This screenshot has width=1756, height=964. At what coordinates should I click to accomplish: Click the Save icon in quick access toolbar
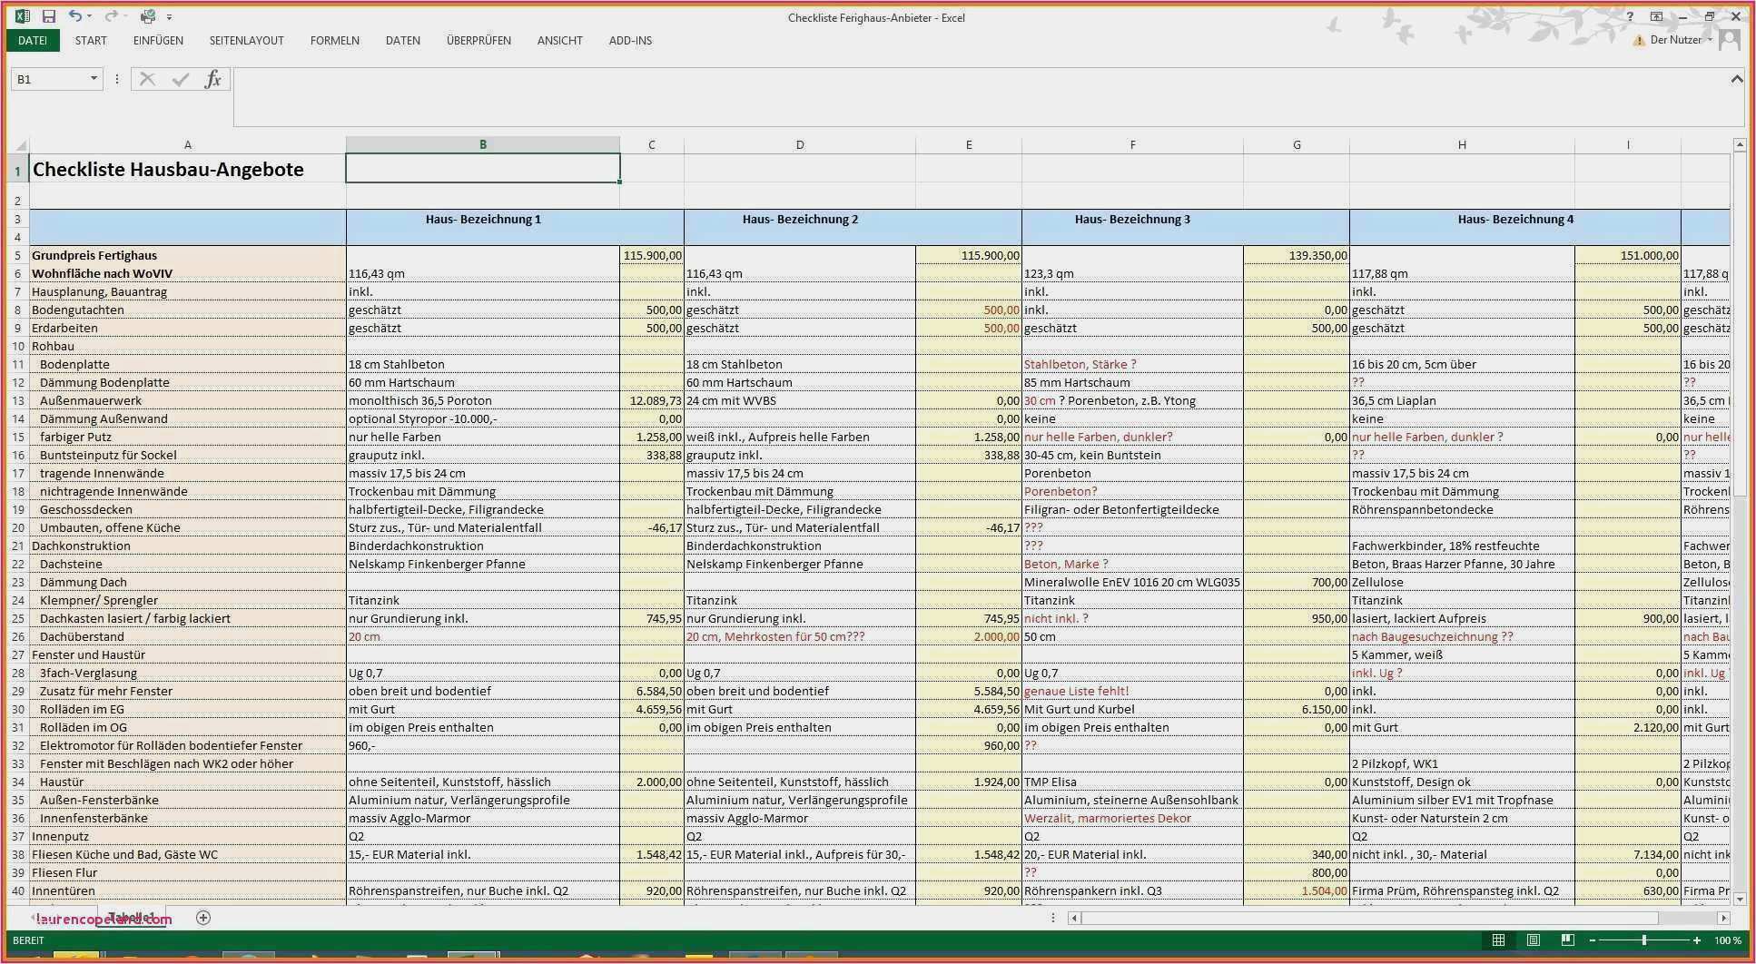point(49,16)
